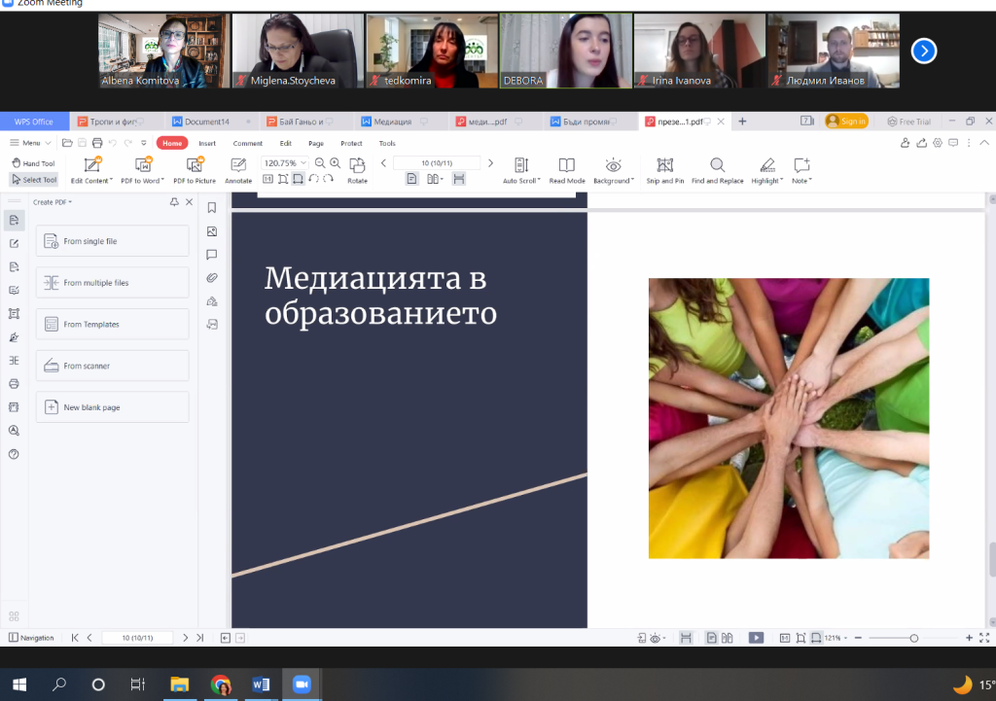This screenshot has width=996, height=701.
Task: Click the Open file folder icon
Action: click(x=67, y=143)
